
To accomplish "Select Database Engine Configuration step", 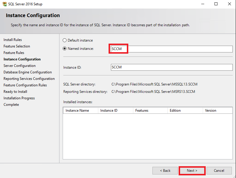I will [28, 72].
